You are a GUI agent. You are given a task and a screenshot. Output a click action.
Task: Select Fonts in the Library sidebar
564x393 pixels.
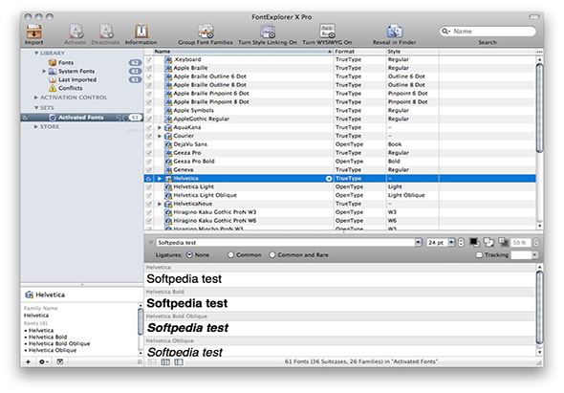66,62
